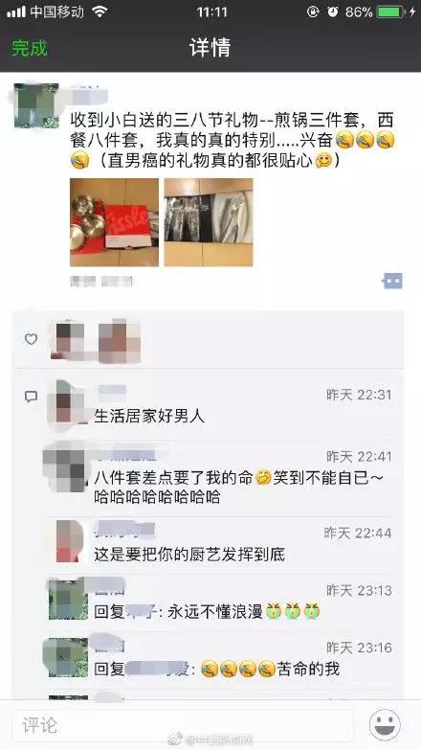Open the like/comment bubble icon beside the post

pos(393,282)
